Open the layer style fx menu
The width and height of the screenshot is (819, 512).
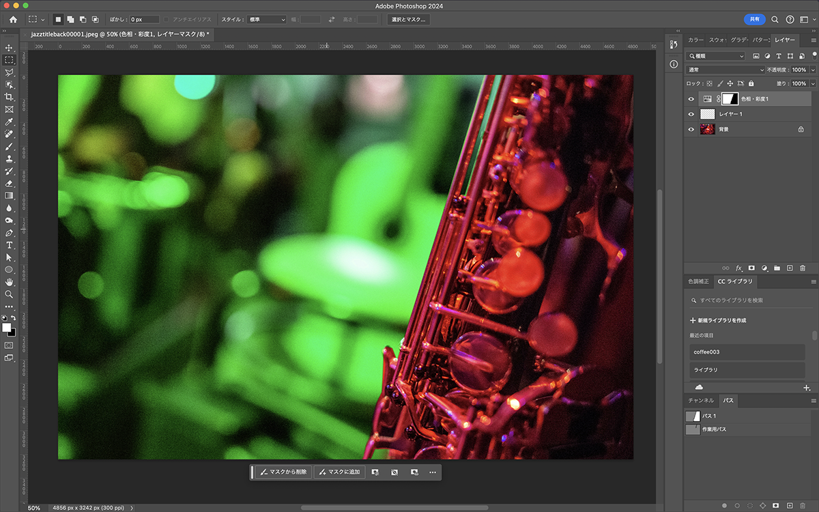(738, 268)
